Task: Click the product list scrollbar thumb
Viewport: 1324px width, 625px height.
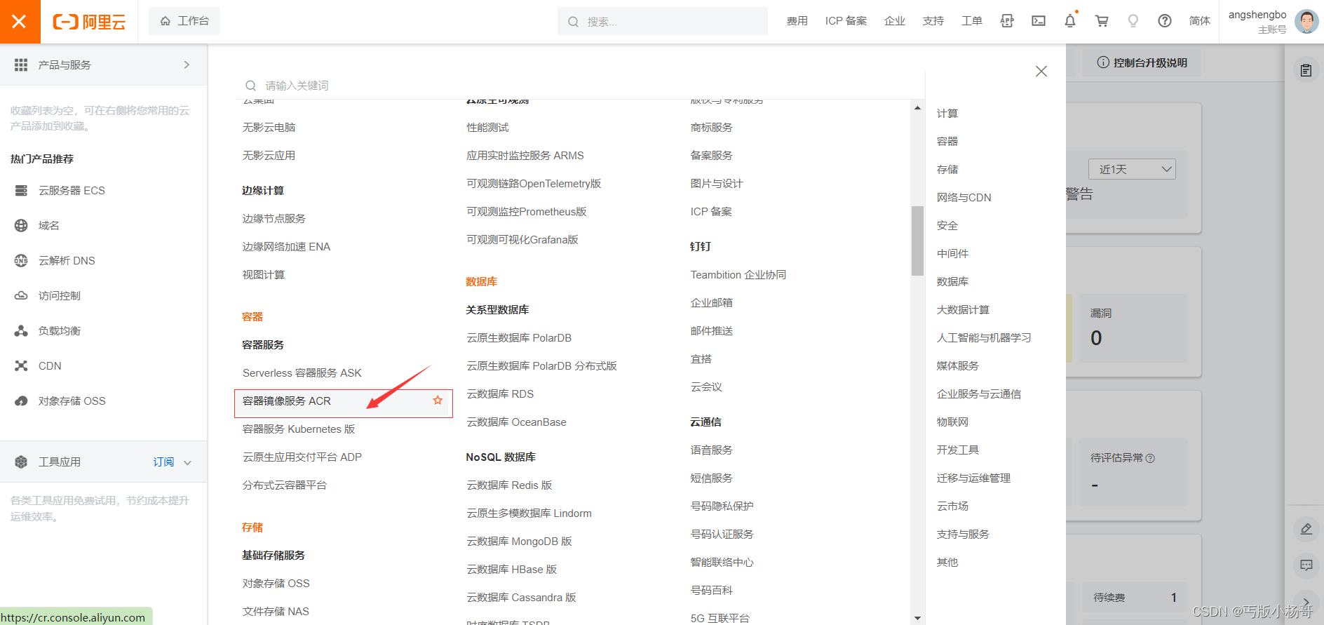Action: pyautogui.click(x=917, y=241)
